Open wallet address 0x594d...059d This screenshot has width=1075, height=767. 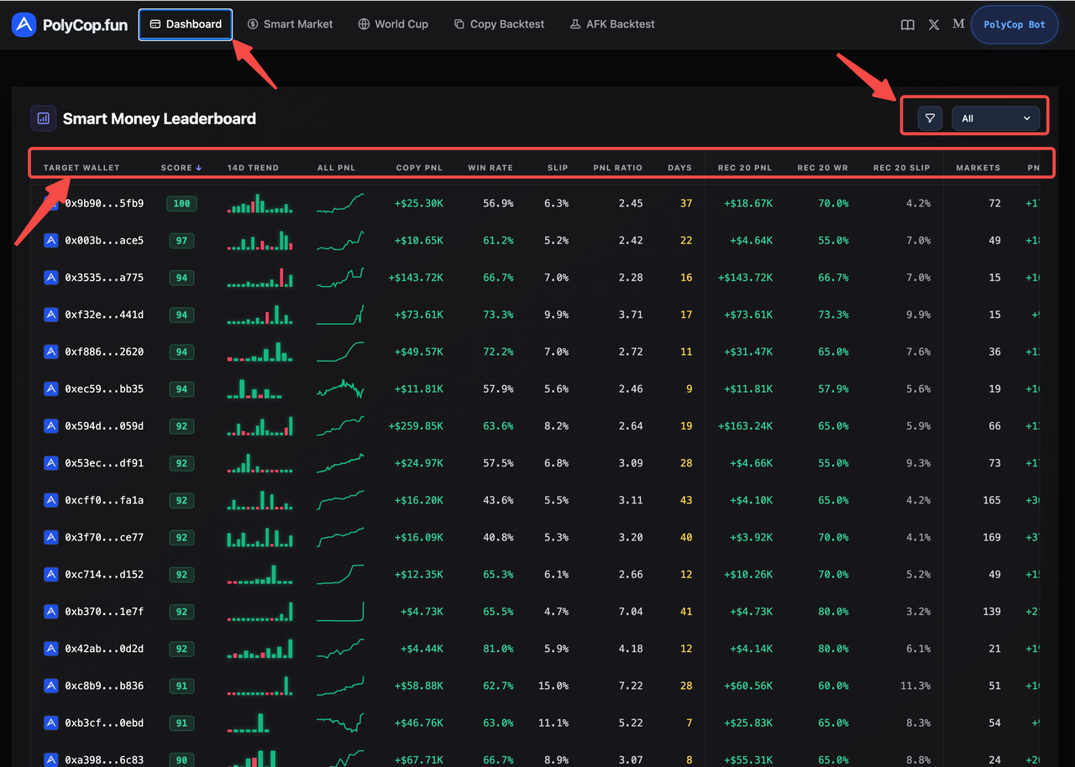(104, 426)
